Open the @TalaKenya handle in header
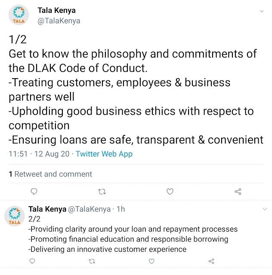Viewport: 272px width, 275px height. [59, 21]
